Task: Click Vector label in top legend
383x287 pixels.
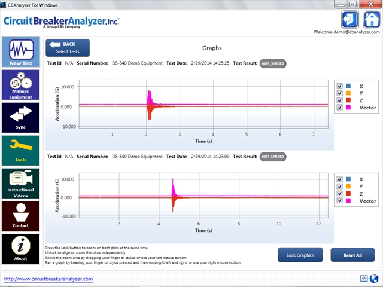Action: (367, 108)
